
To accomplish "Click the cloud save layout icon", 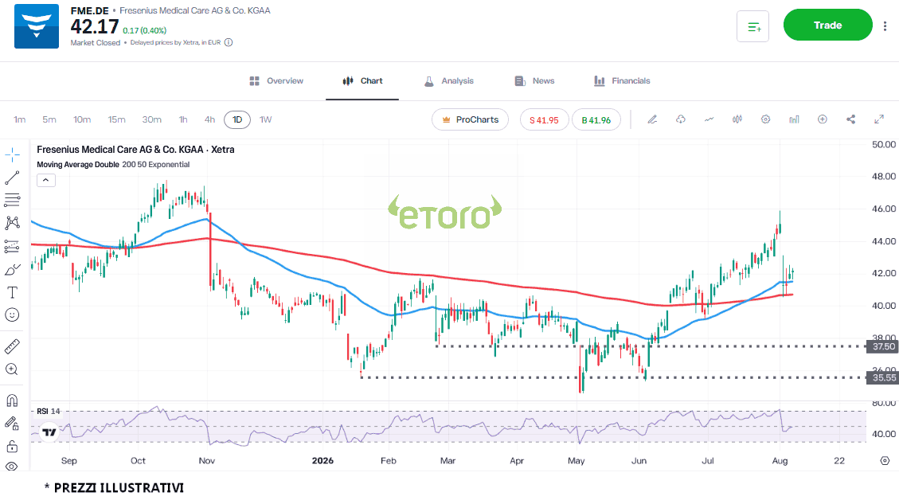I will (x=681, y=119).
